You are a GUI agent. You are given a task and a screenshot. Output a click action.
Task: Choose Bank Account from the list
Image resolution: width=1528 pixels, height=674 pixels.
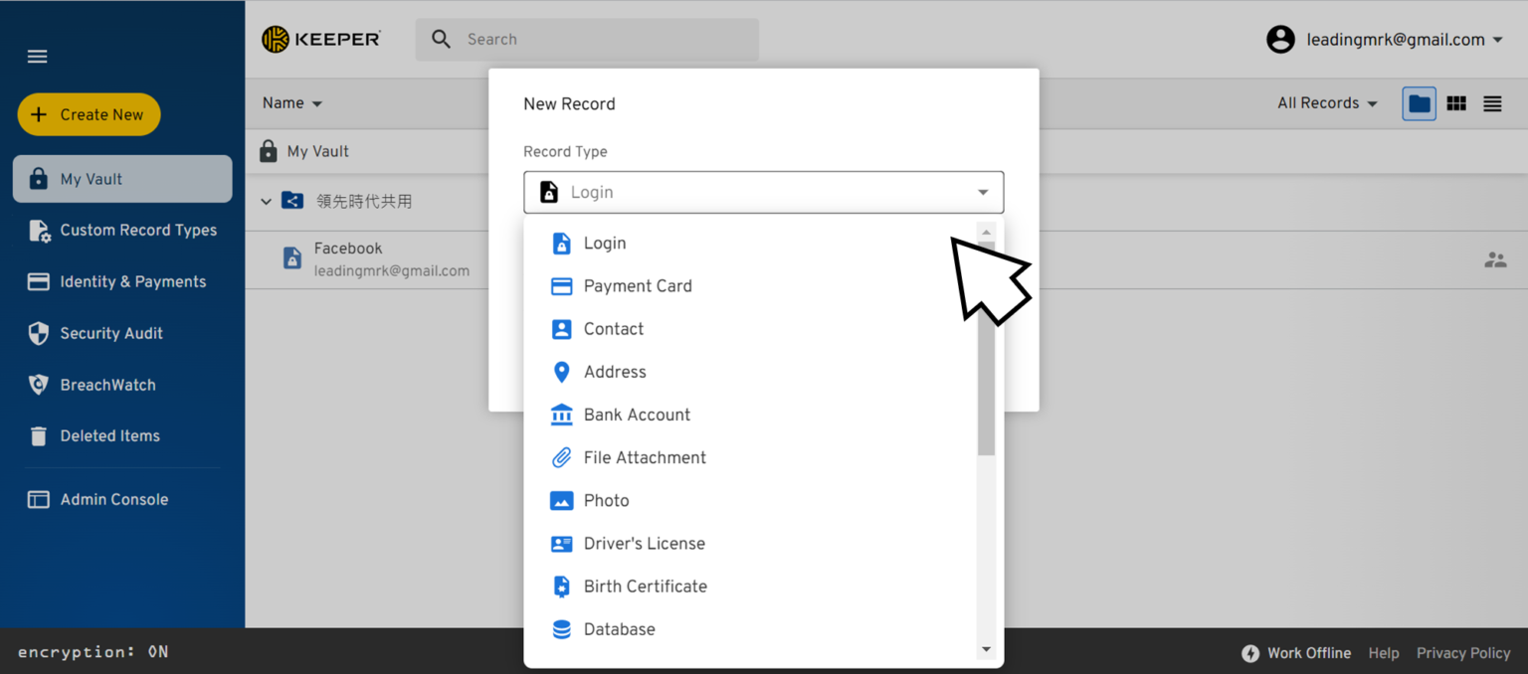click(x=636, y=415)
